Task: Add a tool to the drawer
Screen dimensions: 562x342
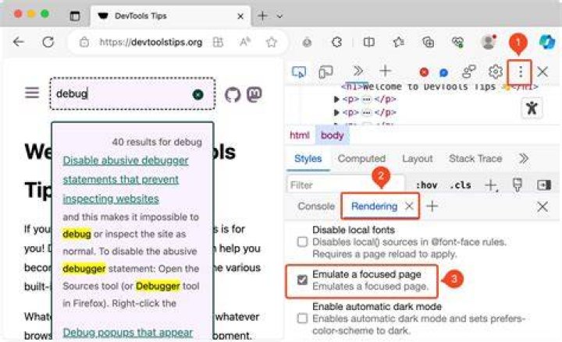Action: (x=432, y=206)
